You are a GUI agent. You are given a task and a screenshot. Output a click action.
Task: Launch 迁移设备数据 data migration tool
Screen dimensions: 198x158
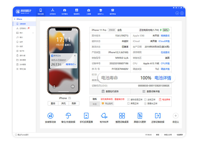point(158,118)
